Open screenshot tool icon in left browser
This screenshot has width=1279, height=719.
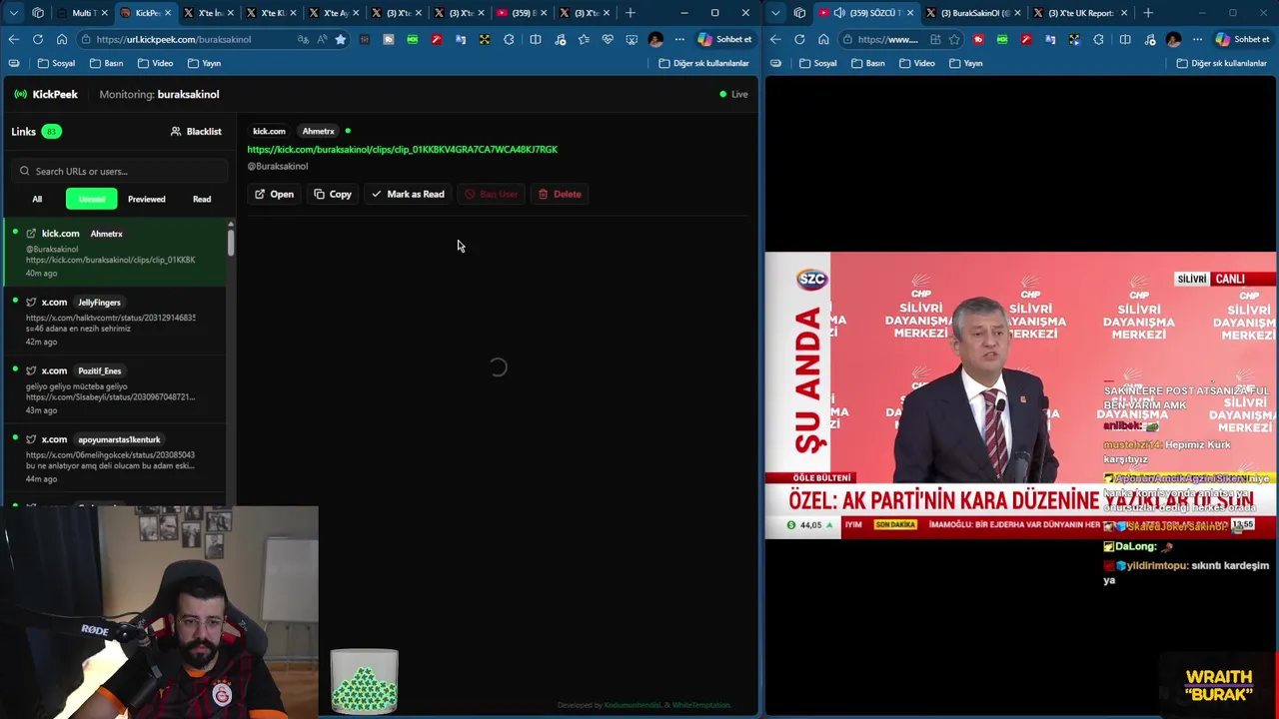632,39
